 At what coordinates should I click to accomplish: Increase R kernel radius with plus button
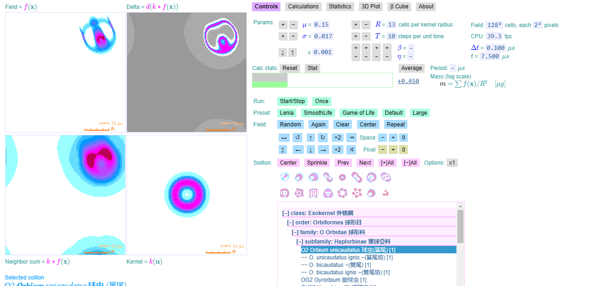pos(356,25)
